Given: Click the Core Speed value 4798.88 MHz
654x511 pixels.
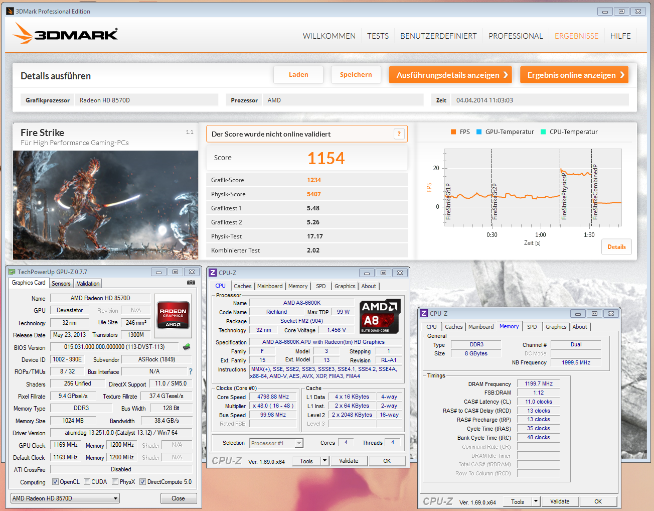Looking at the screenshot, I should tap(273, 397).
